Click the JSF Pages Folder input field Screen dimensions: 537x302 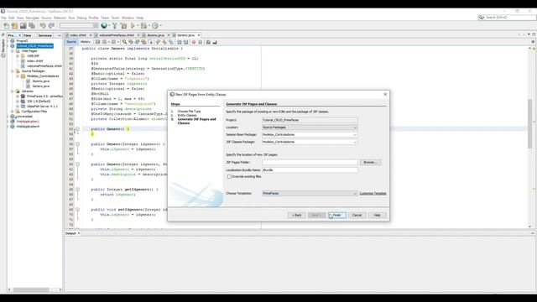coord(310,162)
